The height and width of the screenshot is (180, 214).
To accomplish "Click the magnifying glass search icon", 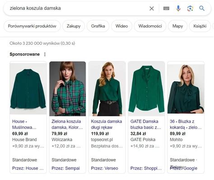I will (x=202, y=8).
